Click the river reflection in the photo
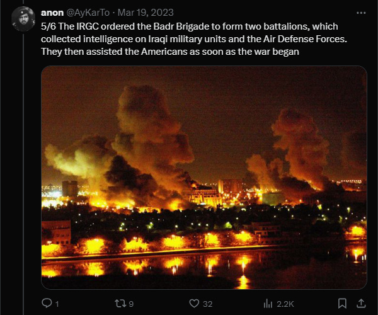This screenshot has width=378, height=315. 204,269
